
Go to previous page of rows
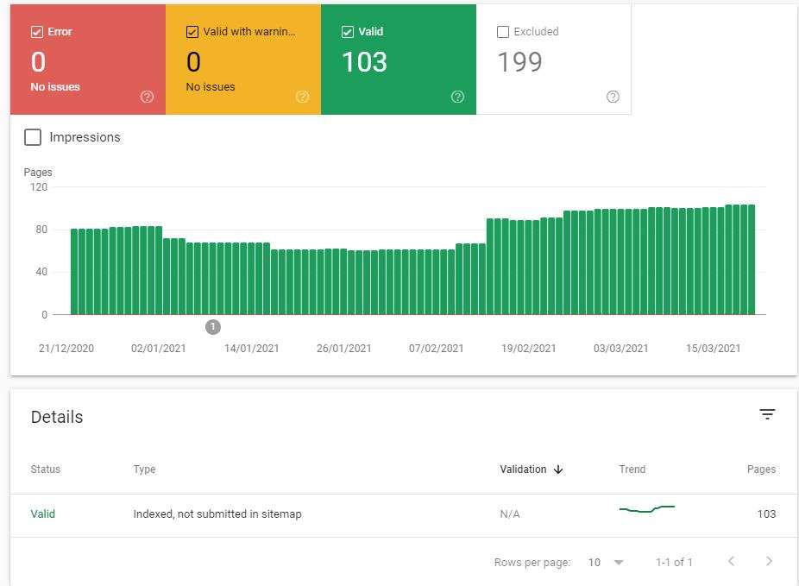[731, 562]
